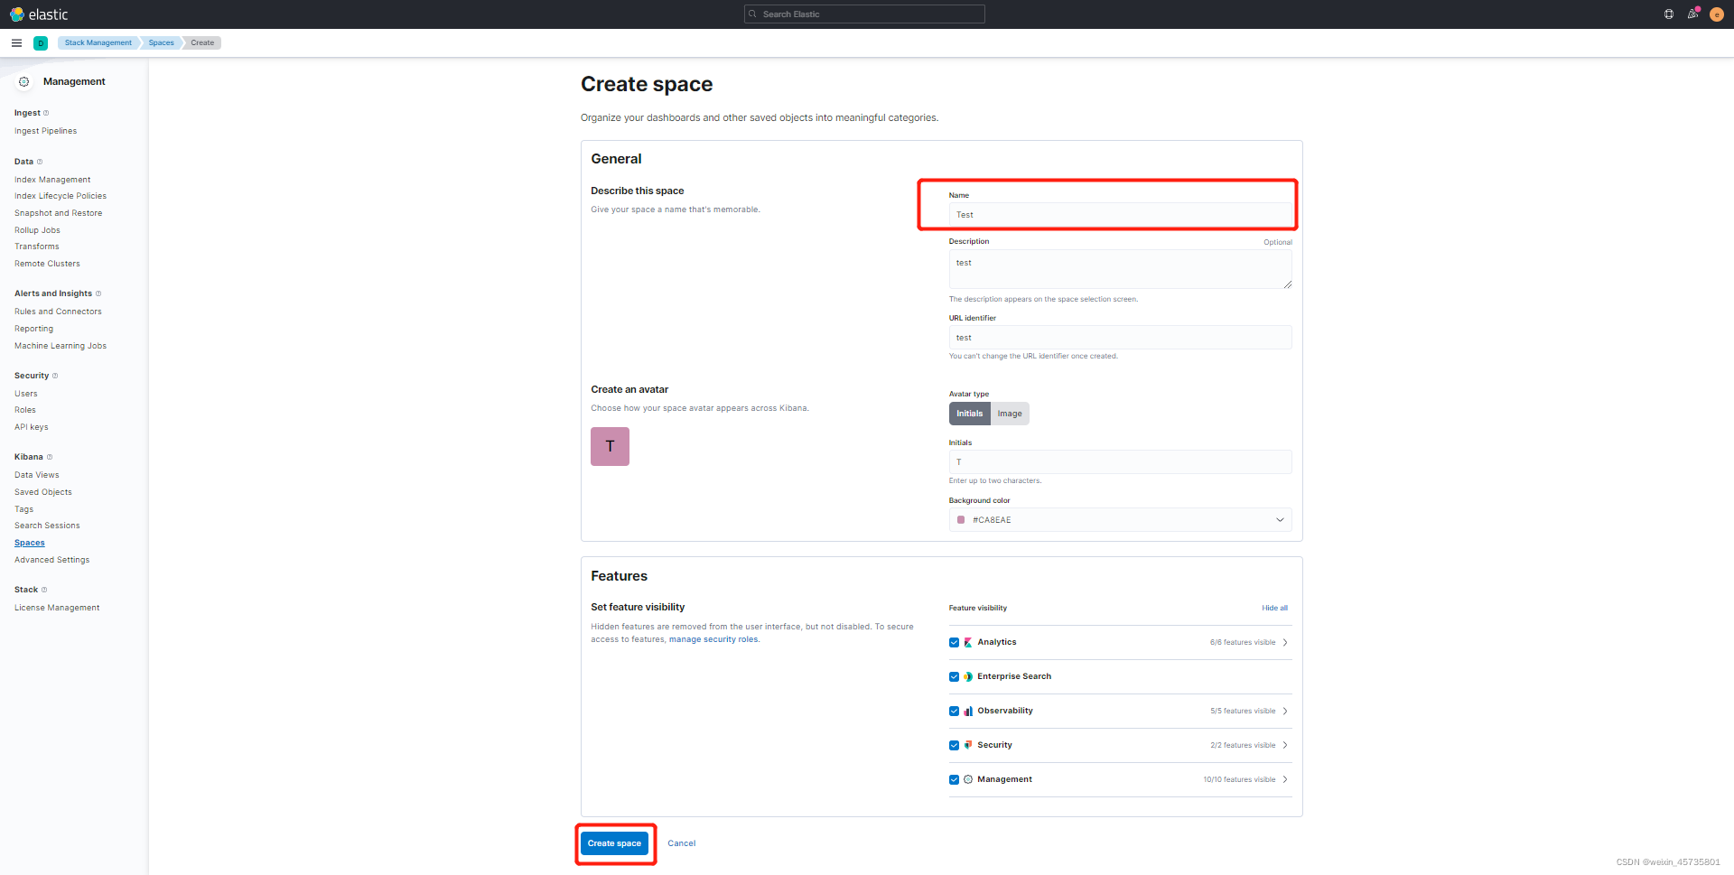This screenshot has height=875, width=1734.
Task: Focus the Initials input field
Action: [x=1120, y=462]
